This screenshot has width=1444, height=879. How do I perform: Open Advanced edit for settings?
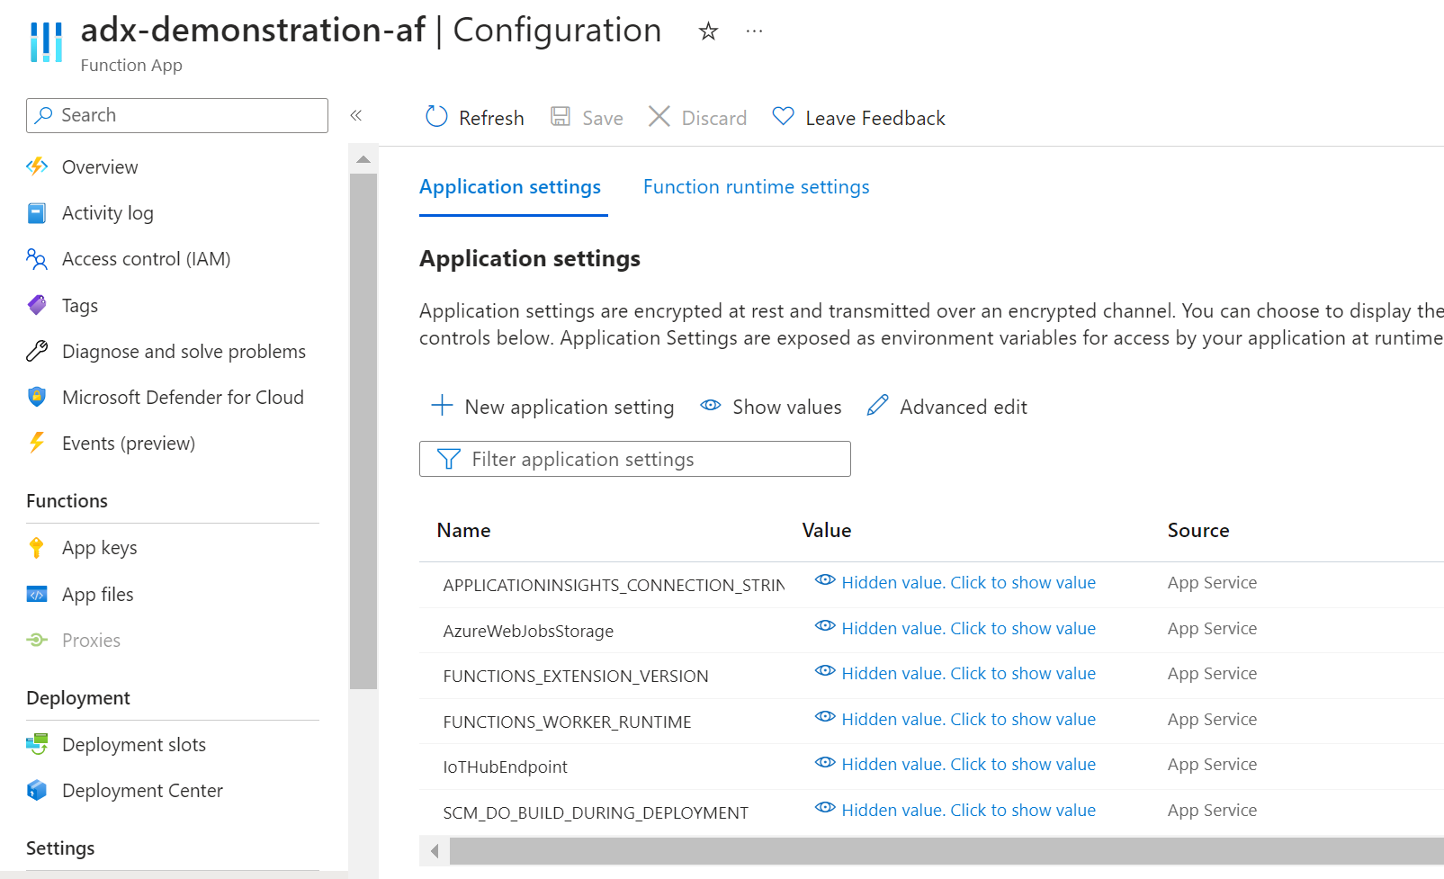pyautogui.click(x=947, y=407)
